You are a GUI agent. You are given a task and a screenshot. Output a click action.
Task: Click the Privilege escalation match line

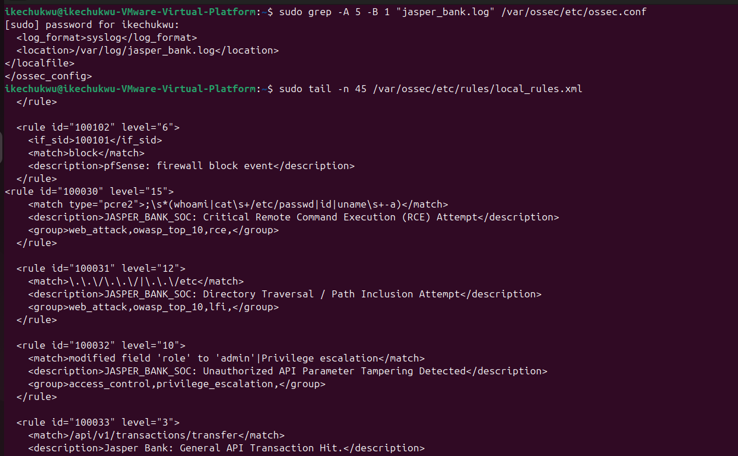227,358
